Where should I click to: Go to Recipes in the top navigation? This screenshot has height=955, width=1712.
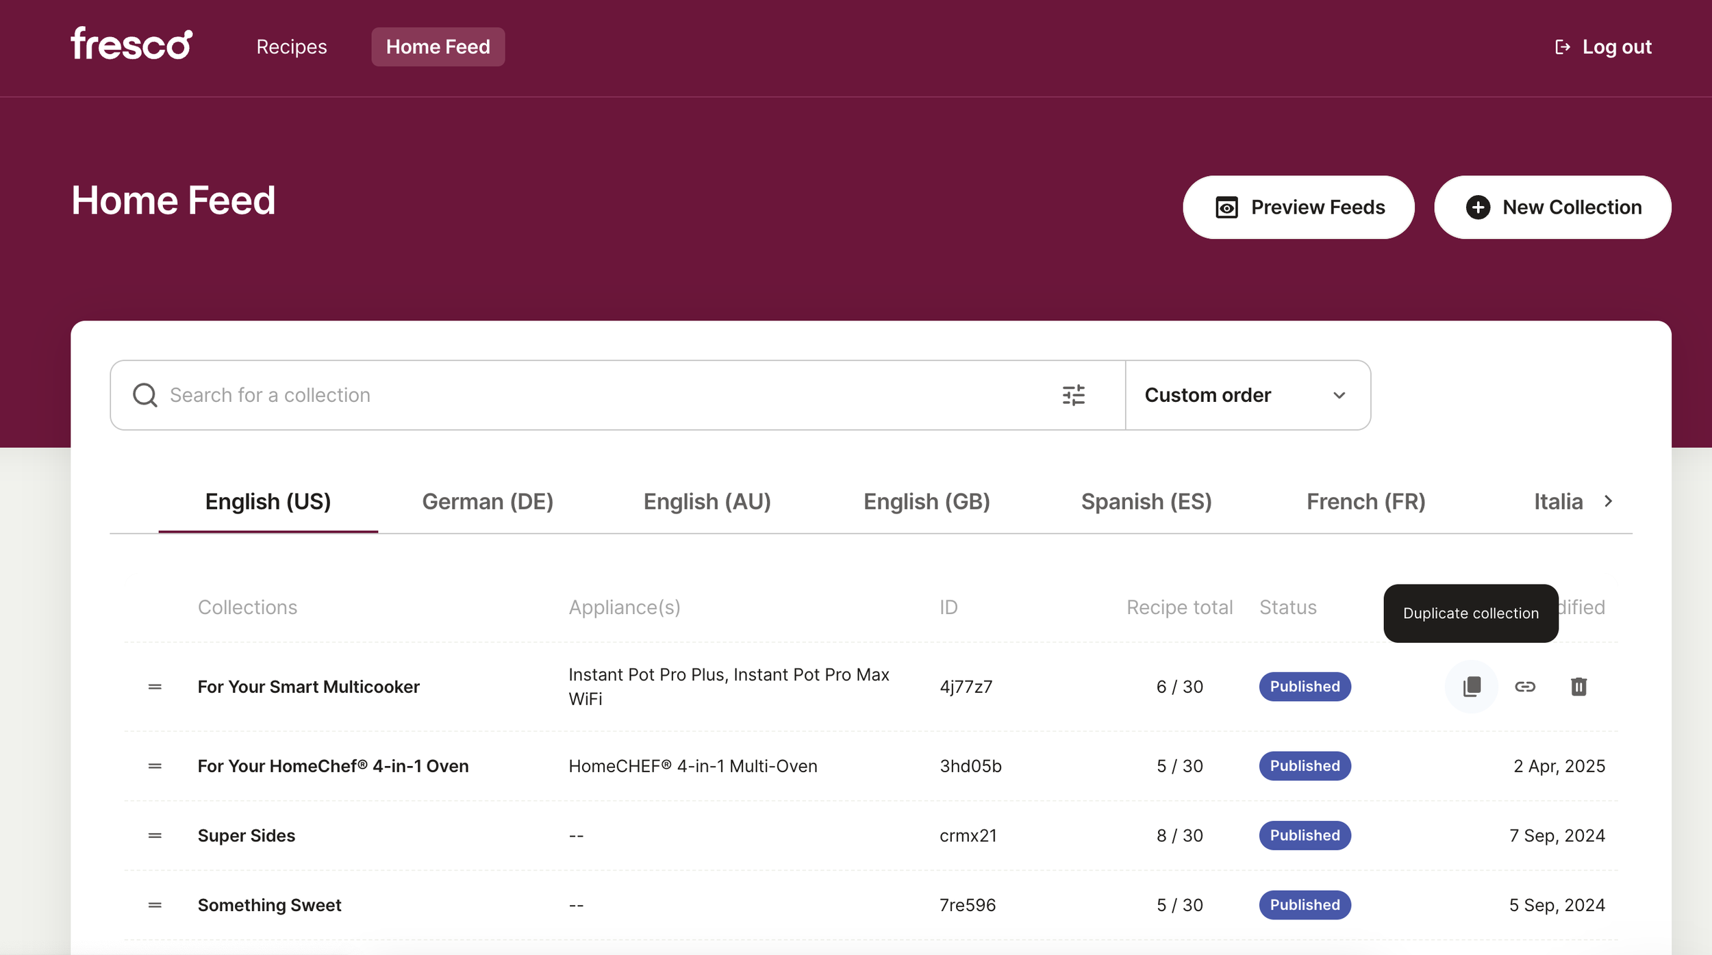coord(291,47)
